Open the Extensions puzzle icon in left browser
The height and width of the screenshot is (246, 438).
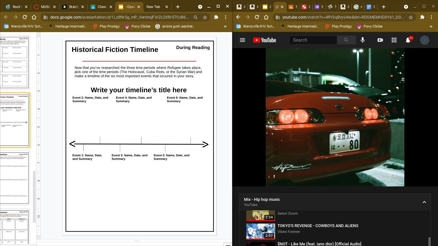point(216,17)
